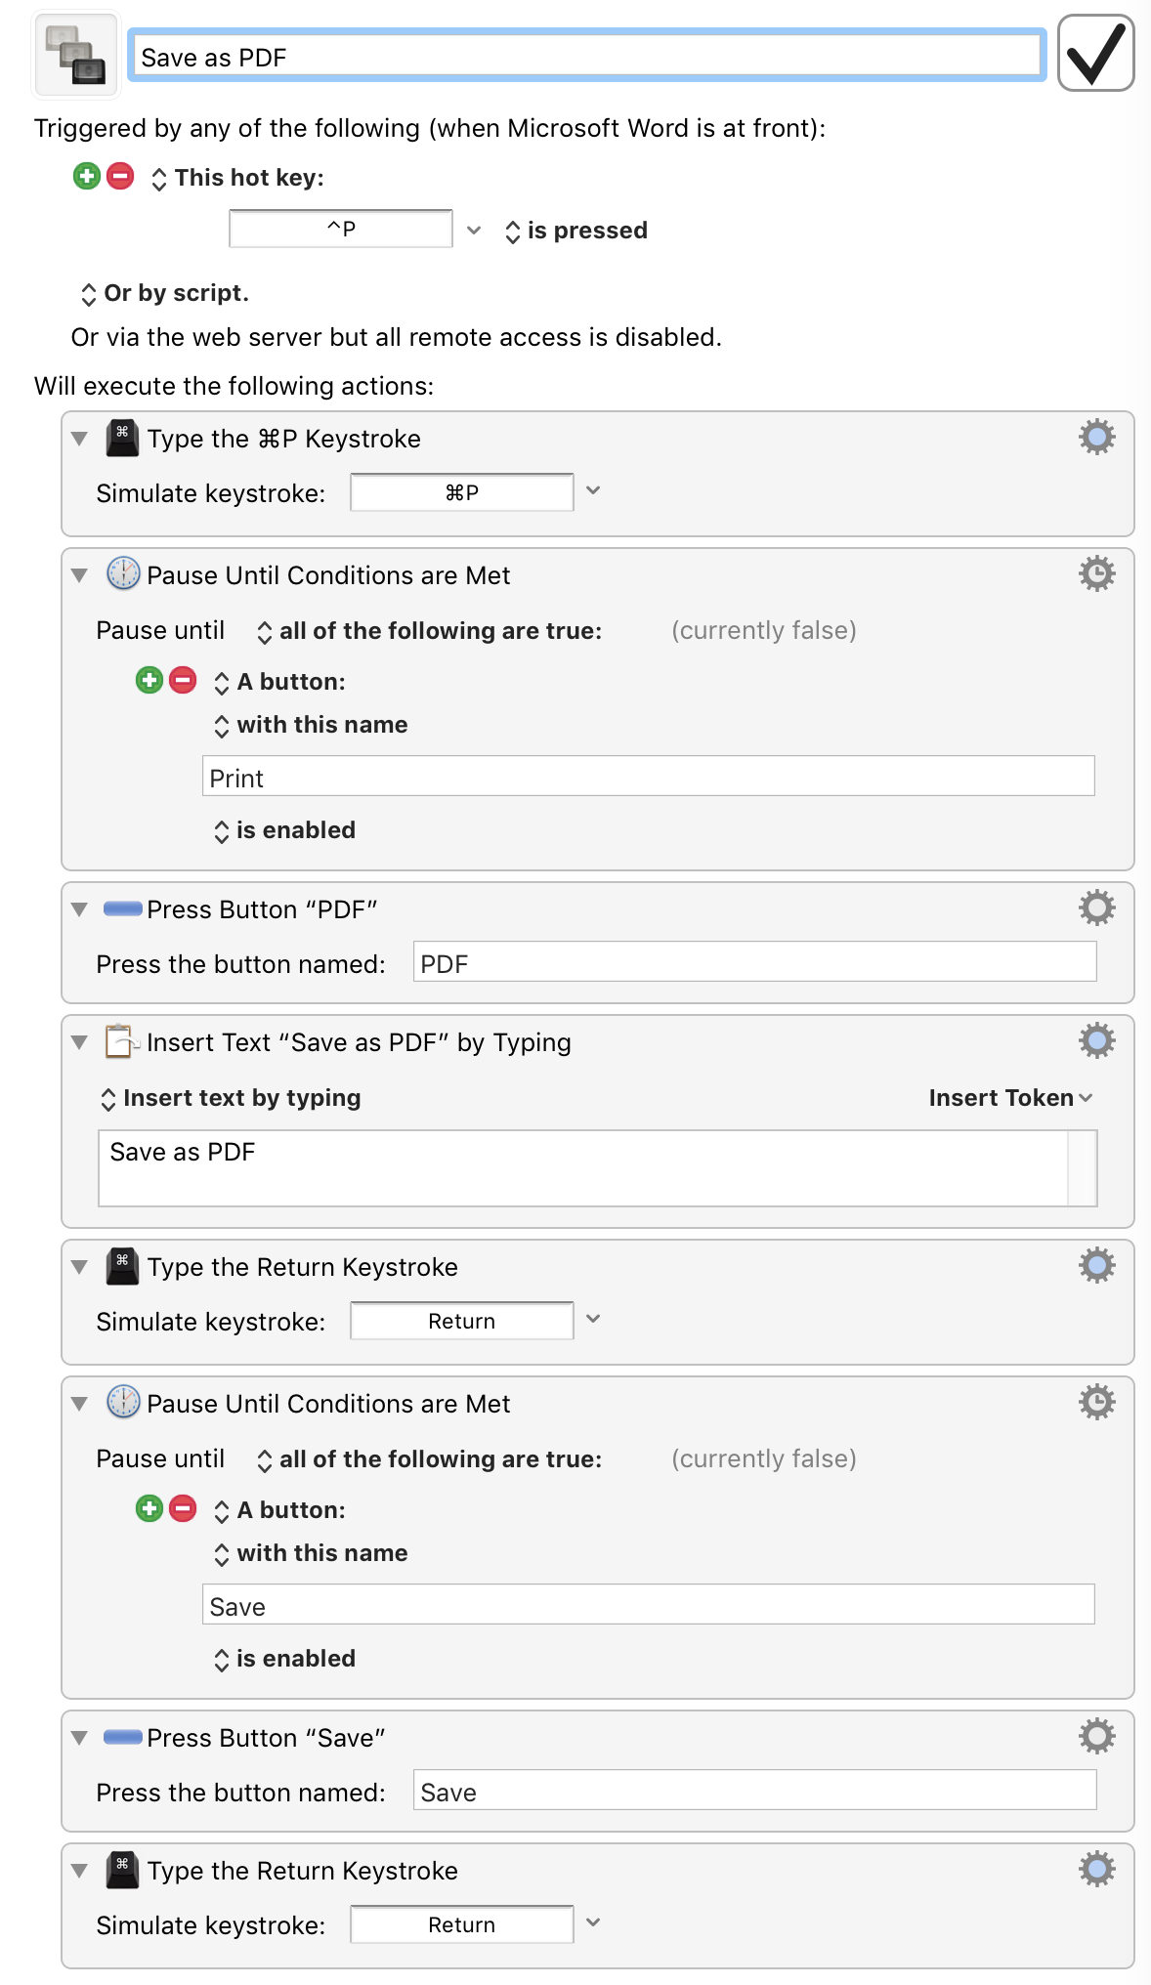Change "all of the following are true" for Print
Screen dimensions: 1151x1985
pos(429,631)
